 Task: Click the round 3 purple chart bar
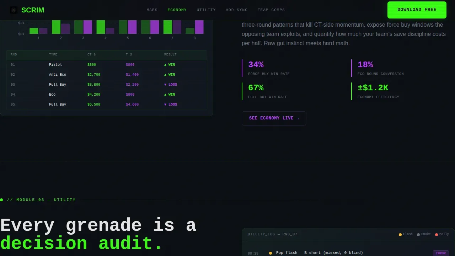click(88, 27)
